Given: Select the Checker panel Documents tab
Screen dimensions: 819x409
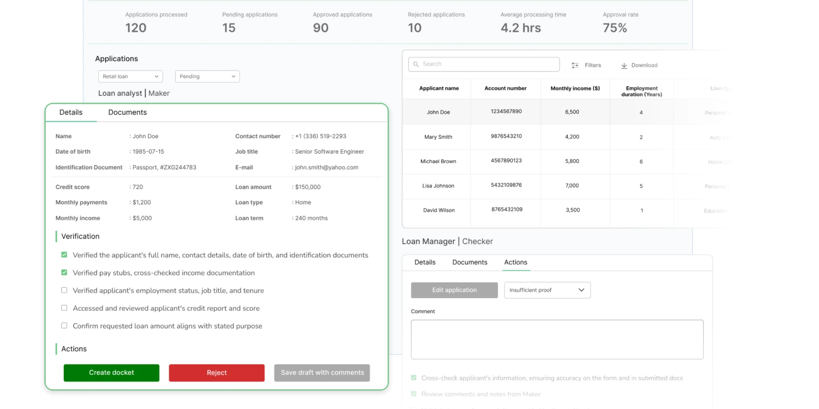Looking at the screenshot, I should (470, 262).
